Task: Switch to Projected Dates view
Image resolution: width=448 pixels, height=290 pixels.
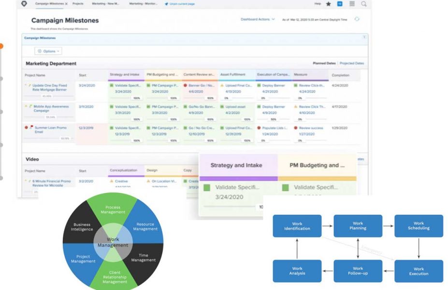Action: [x=352, y=63]
